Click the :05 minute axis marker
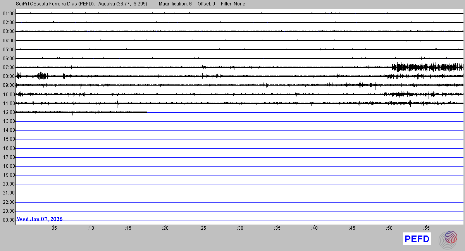This screenshot has width=465, height=251. [x=53, y=228]
